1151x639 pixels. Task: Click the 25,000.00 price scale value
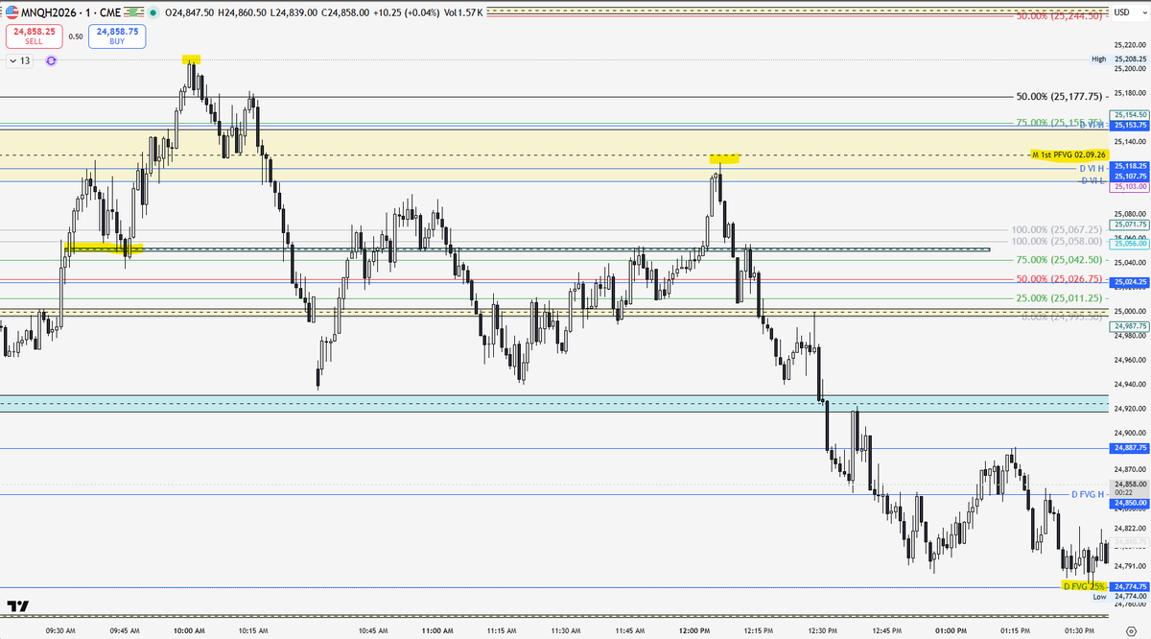pyautogui.click(x=1129, y=311)
